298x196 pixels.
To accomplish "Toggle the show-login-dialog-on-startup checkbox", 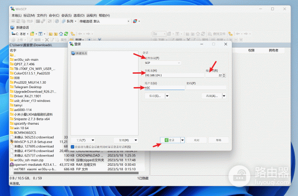I will pyautogui.click(x=73, y=147).
